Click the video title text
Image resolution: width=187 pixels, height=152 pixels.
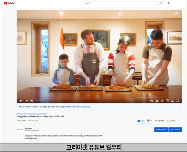tap(40, 116)
